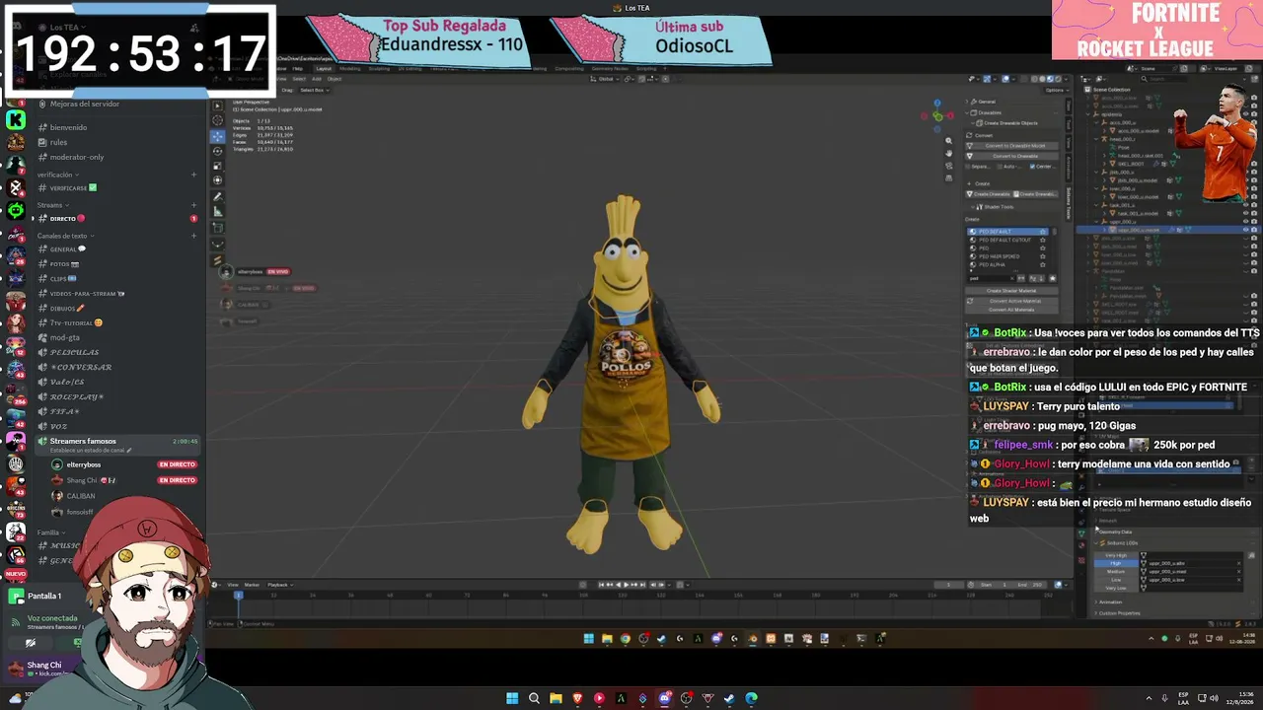Click the viewport zoom magnifier icon
Image resolution: width=1263 pixels, height=710 pixels.
949,141
